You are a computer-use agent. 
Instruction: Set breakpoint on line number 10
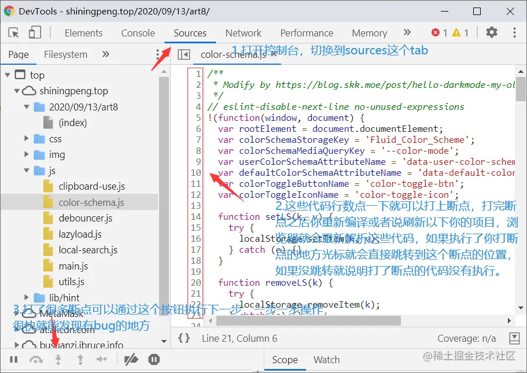pyautogui.click(x=196, y=173)
